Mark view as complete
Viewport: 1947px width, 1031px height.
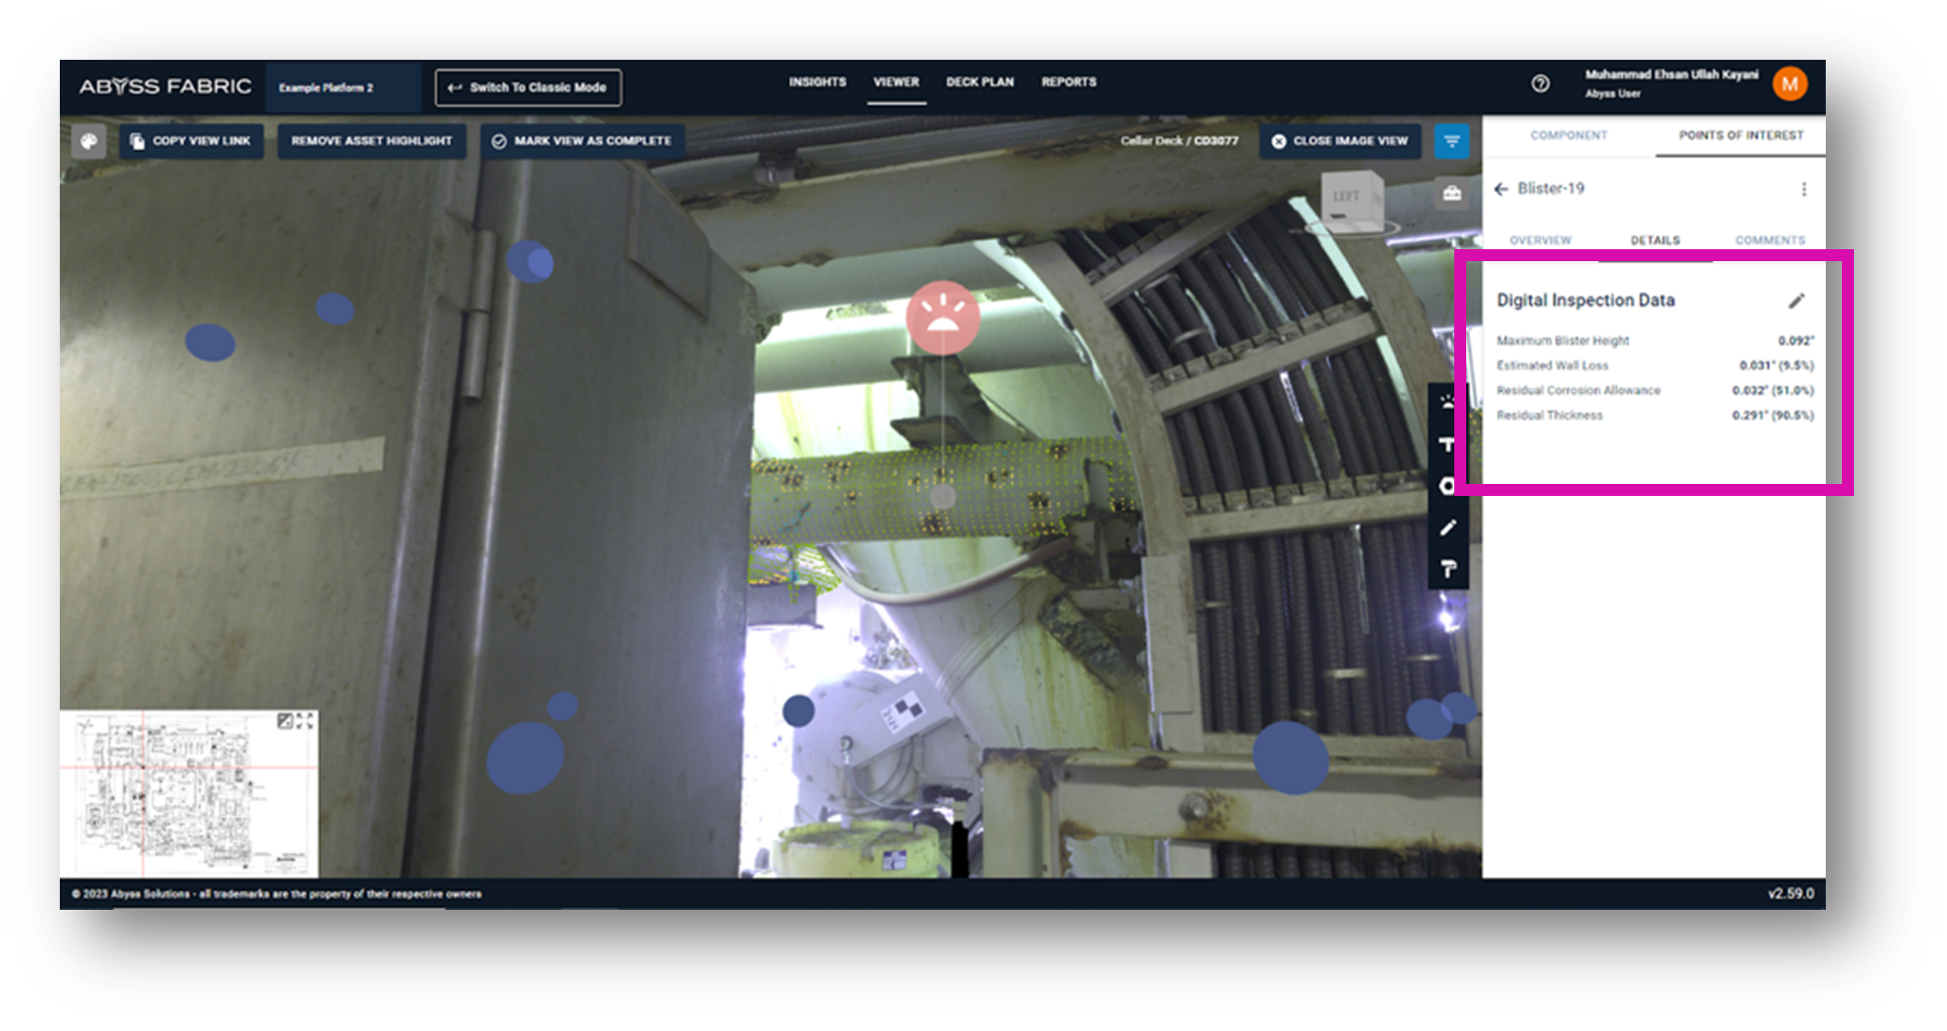582,141
